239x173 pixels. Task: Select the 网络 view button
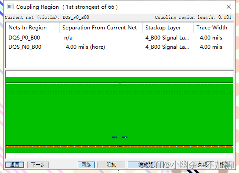[86, 165]
